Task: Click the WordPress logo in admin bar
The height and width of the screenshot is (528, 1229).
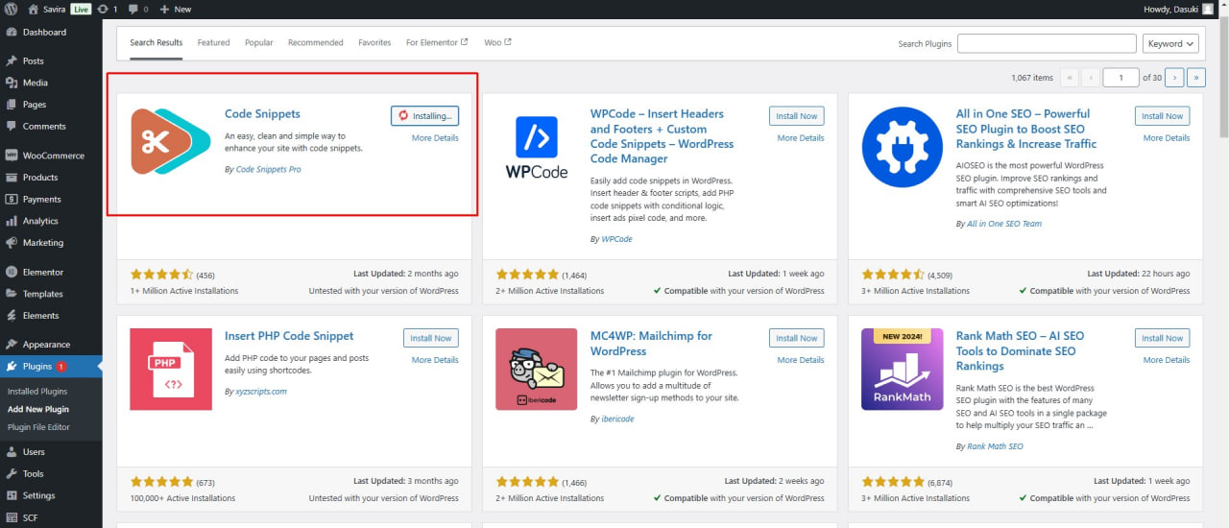Action: 11,9
